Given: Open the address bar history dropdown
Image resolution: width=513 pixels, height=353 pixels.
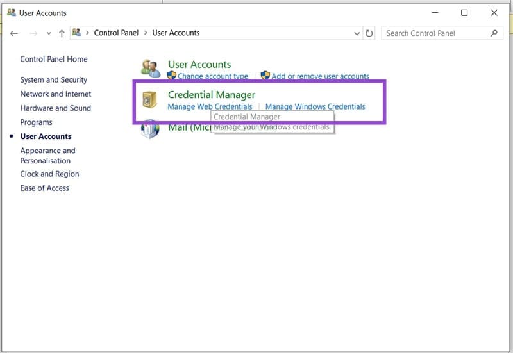Looking at the screenshot, I should click(x=357, y=33).
